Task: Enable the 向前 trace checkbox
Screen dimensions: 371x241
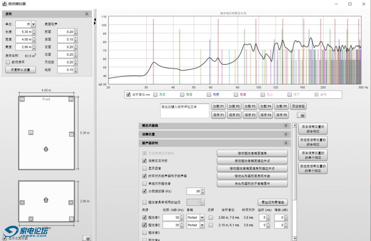Action: 209,94
